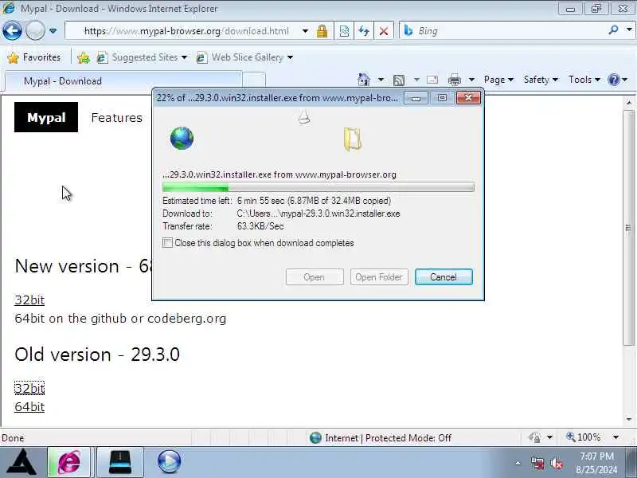Select the Mypal - Download tab
The width and height of the screenshot is (637, 478).
point(123,81)
